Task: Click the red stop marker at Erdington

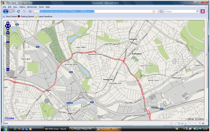Action: coord(125,58)
